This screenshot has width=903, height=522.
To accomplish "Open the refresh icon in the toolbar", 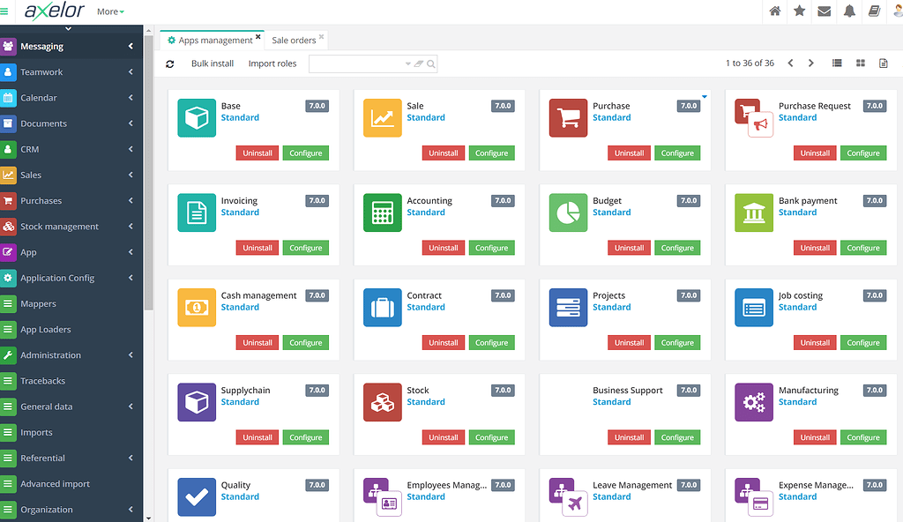I will click(169, 63).
